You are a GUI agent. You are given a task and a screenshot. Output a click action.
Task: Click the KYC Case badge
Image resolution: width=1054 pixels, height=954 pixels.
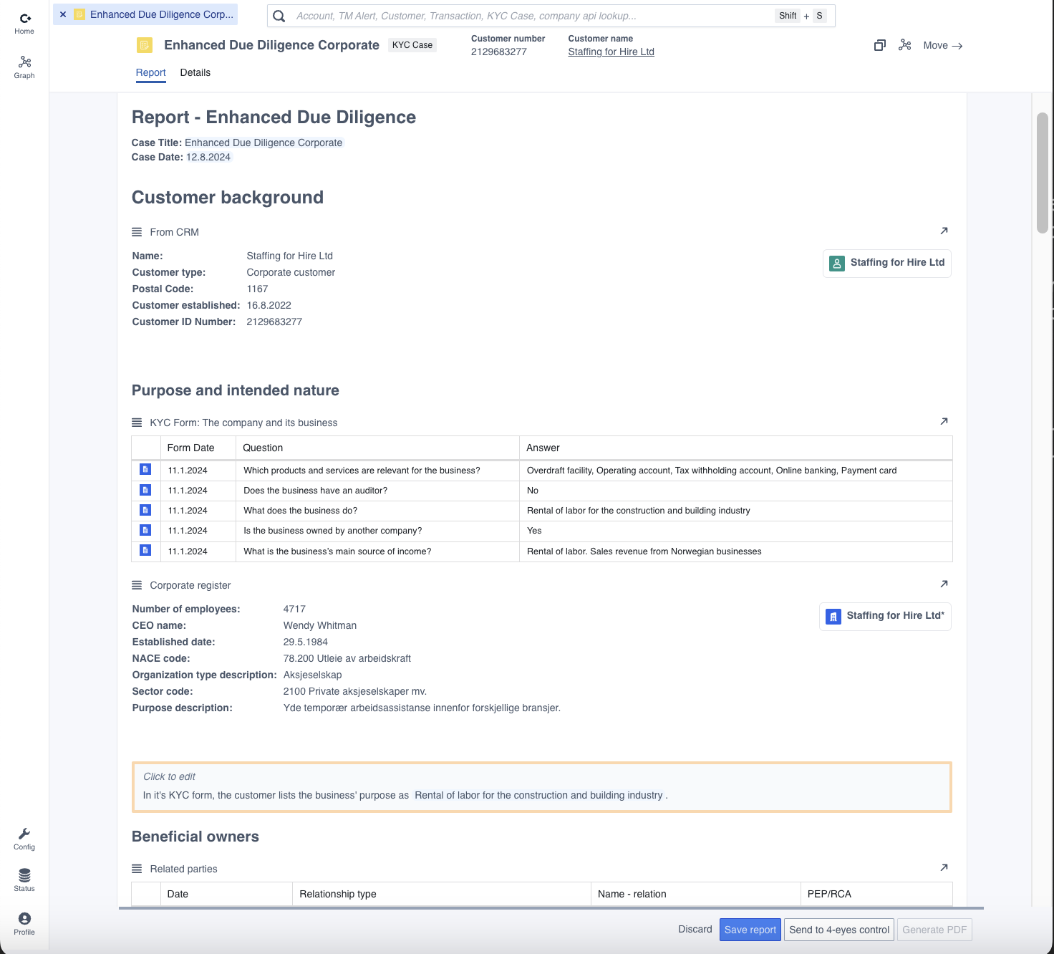click(412, 45)
